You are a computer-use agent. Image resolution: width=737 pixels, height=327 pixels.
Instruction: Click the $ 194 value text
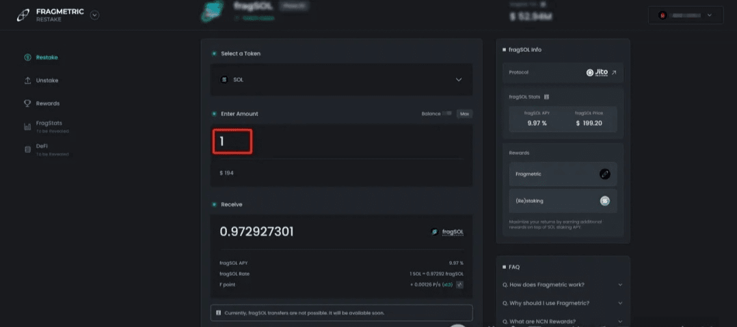(x=226, y=173)
